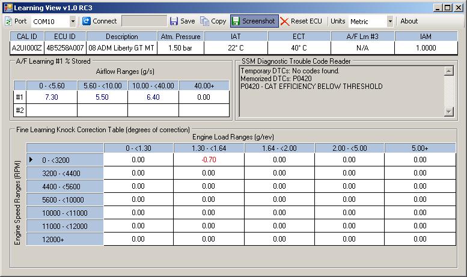Image resolution: width=467 pixels, height=277 pixels.
Task: Click the Port icon in toolbar
Action: click(8, 21)
